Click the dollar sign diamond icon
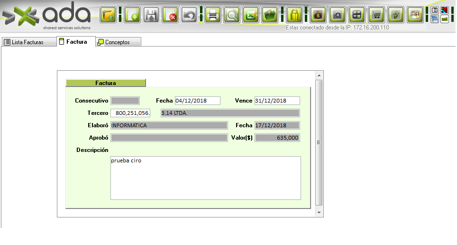Image resolution: width=457 pixels, height=245 pixels. (396, 15)
